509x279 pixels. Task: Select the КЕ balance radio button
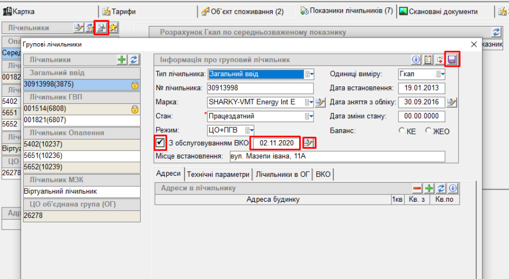point(402,131)
